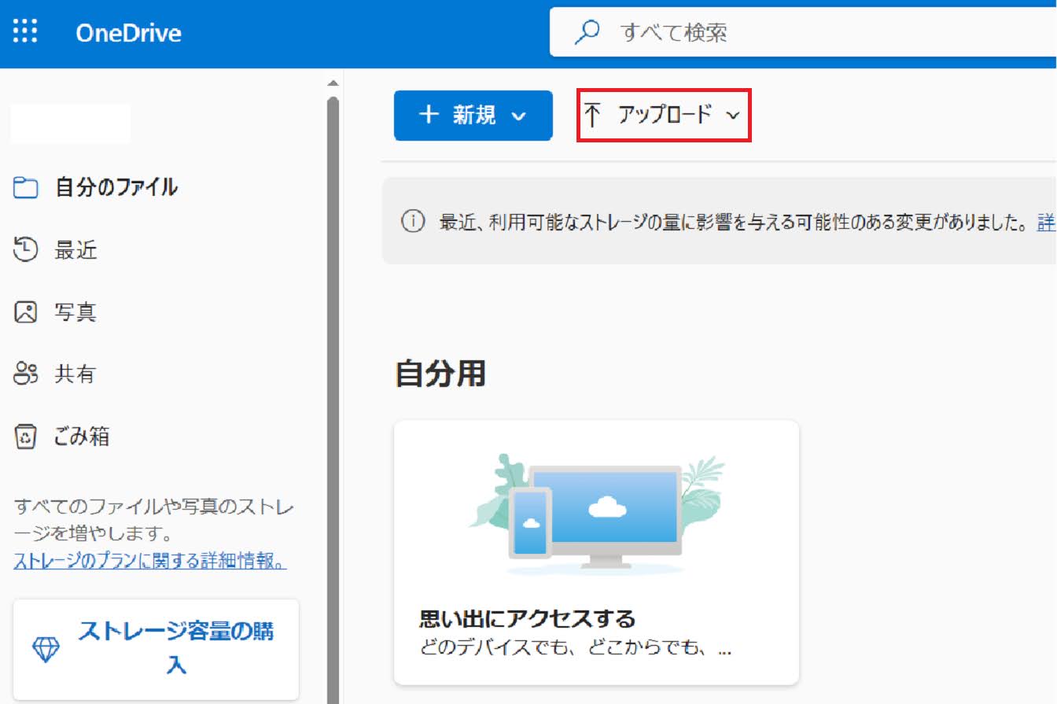Open the app launcher grid icon

pos(25,33)
